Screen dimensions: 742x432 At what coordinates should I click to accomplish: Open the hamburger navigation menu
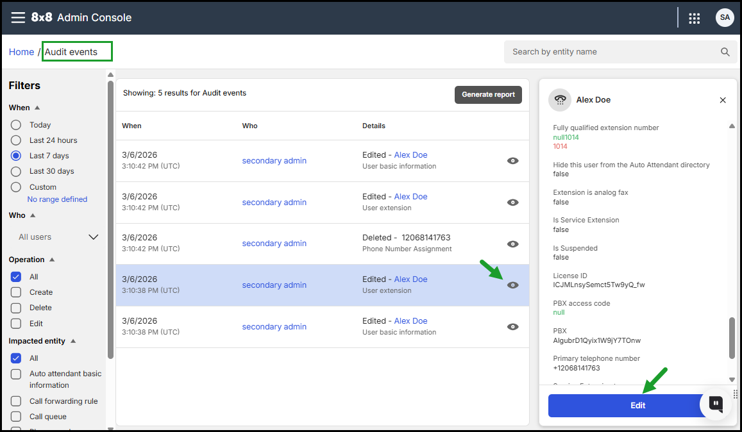click(x=18, y=17)
